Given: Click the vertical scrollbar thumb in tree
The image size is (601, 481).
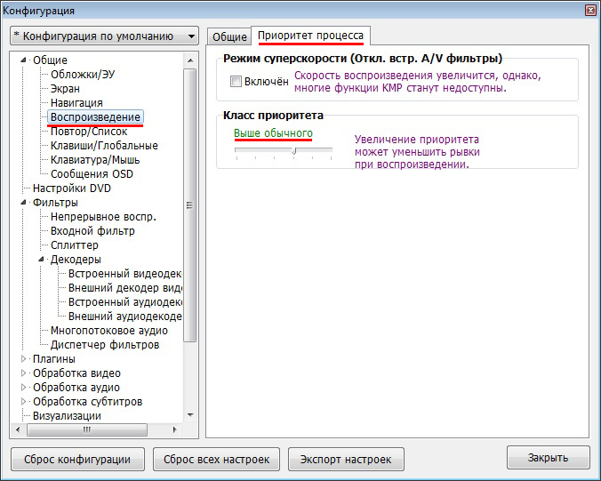Looking at the screenshot, I should click(190, 205).
